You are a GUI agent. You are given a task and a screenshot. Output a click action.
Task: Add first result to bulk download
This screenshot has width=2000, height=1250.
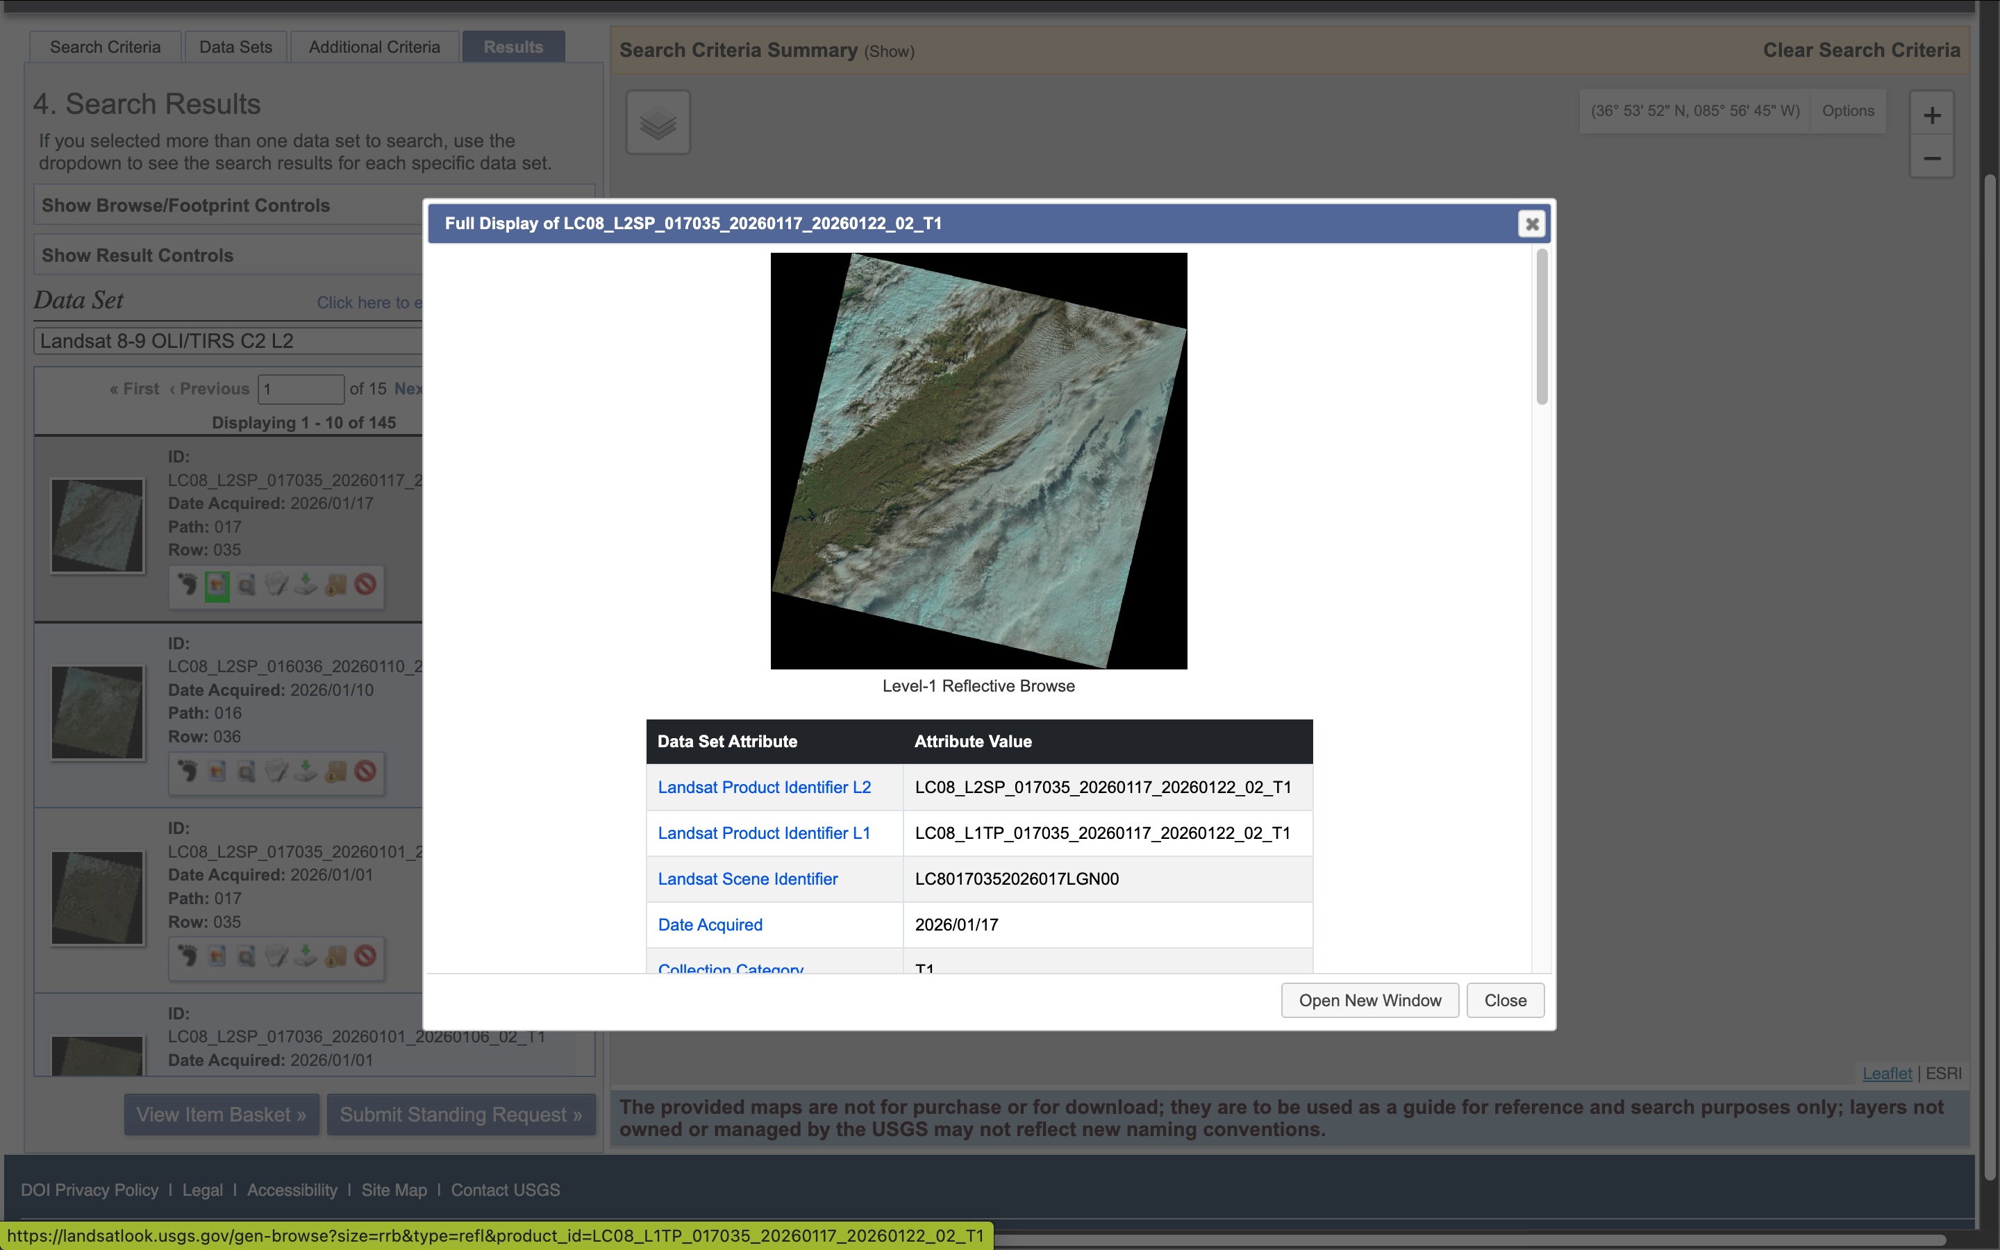[336, 585]
